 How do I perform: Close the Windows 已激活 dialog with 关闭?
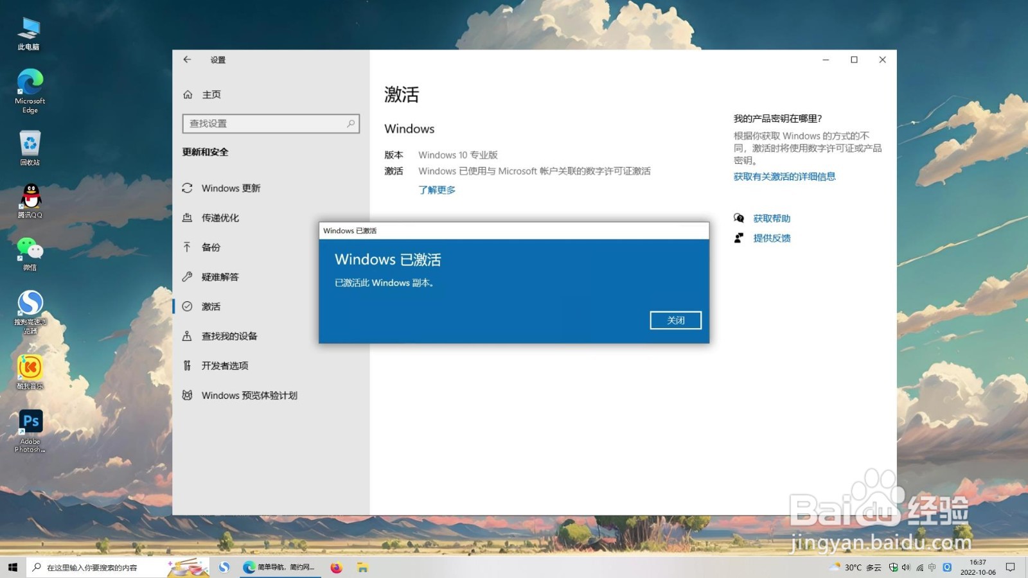pos(675,320)
